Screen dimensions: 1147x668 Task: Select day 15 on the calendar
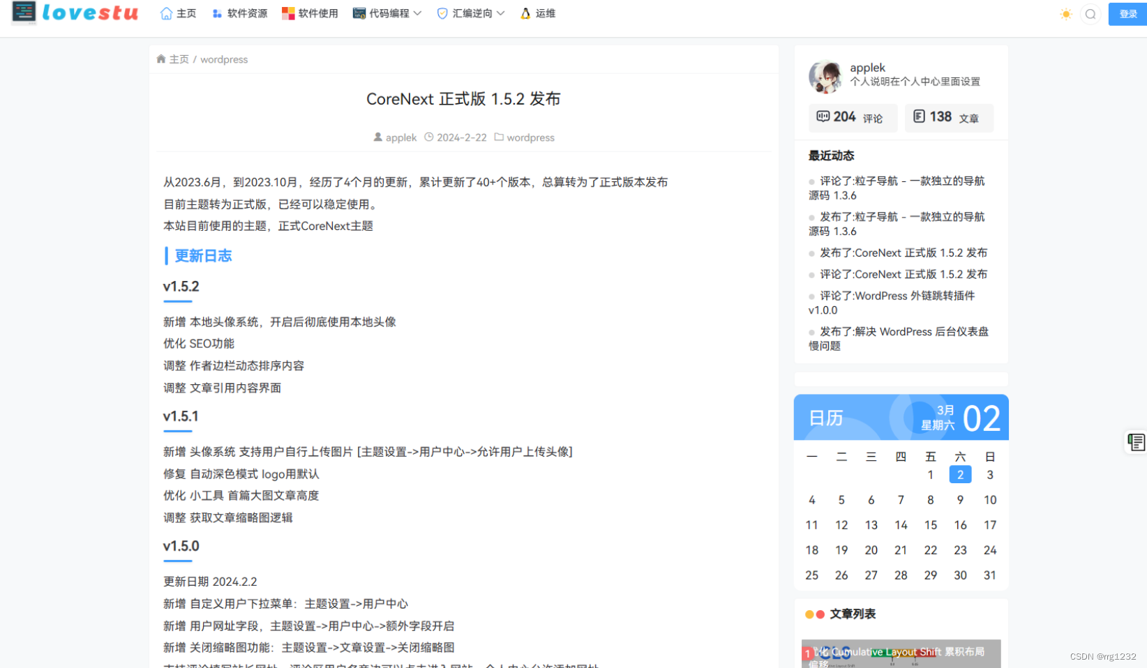coord(930,524)
